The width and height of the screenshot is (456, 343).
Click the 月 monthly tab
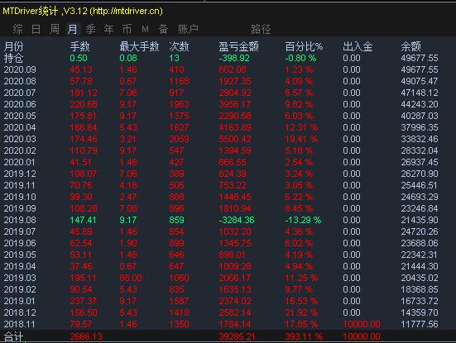(72, 29)
